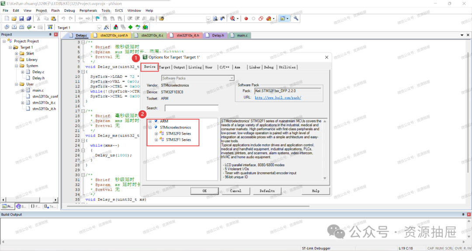The width and height of the screenshot is (472, 251).
Task: Expand the Start folder in Project tree
Action: click(16, 53)
